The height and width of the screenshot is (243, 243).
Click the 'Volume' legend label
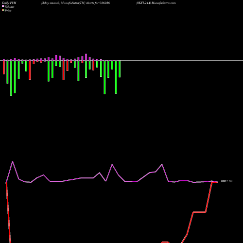coord(9,7)
